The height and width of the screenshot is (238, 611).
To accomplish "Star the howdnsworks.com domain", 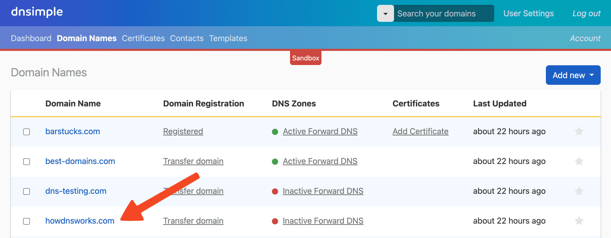I will (x=579, y=221).
